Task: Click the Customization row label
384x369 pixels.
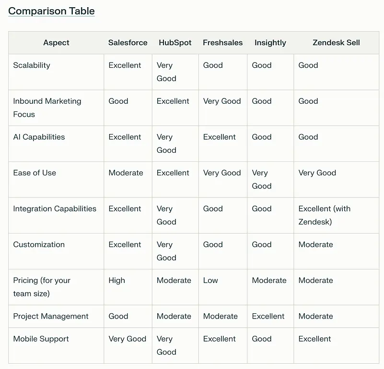Action: [x=39, y=245]
